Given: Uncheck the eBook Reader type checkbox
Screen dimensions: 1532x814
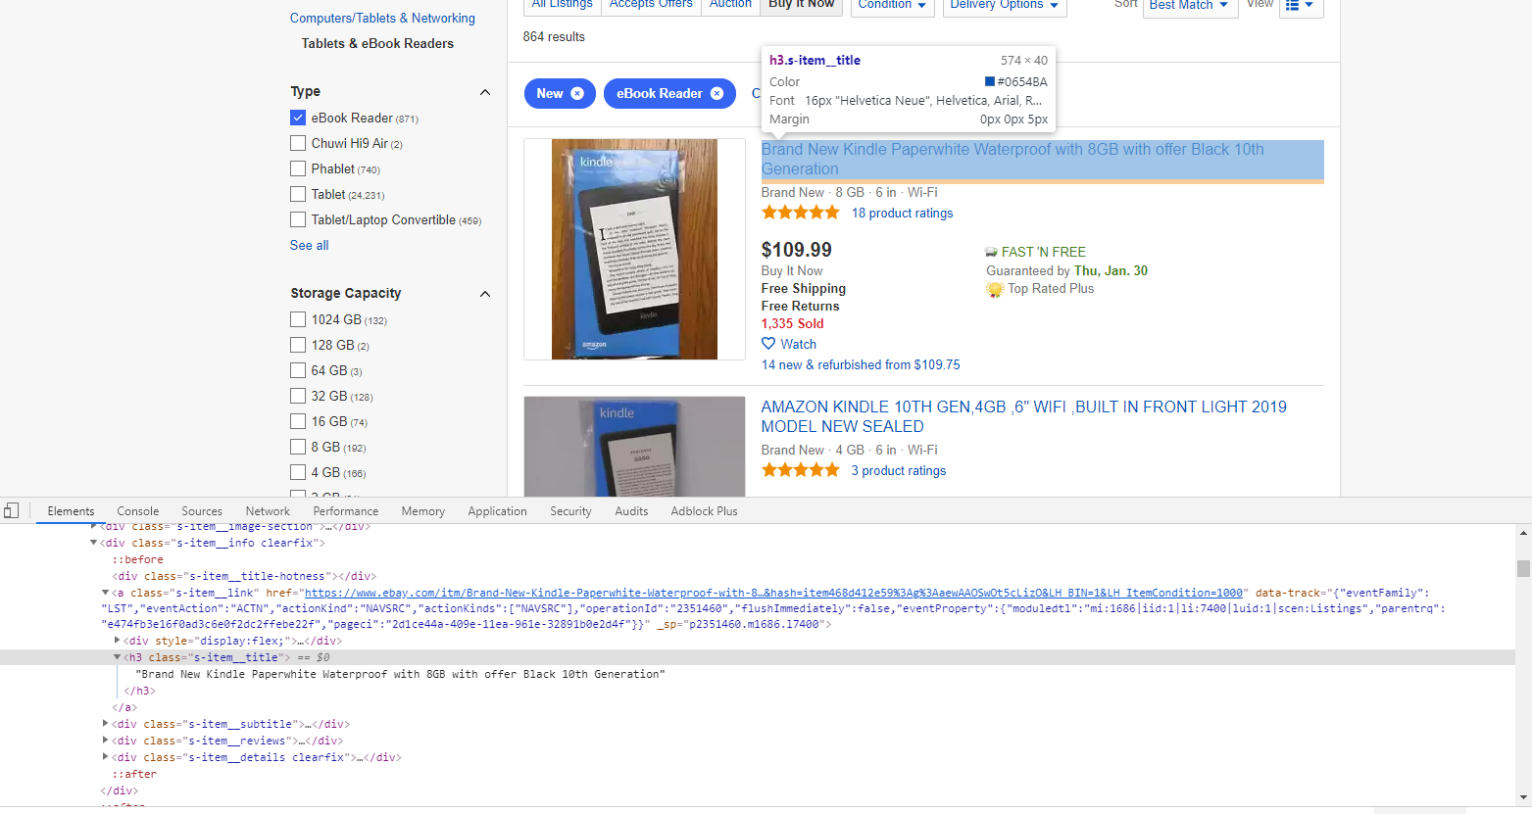Looking at the screenshot, I should pyautogui.click(x=298, y=118).
